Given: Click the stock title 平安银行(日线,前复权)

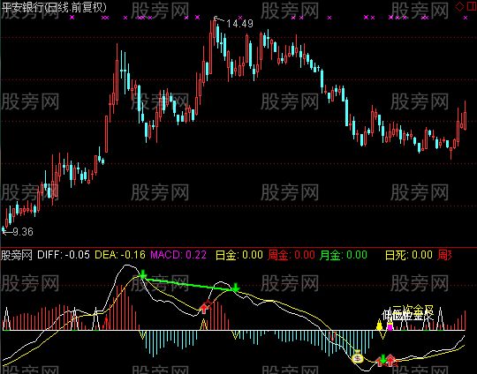Looking at the screenshot, I should tap(54, 8).
